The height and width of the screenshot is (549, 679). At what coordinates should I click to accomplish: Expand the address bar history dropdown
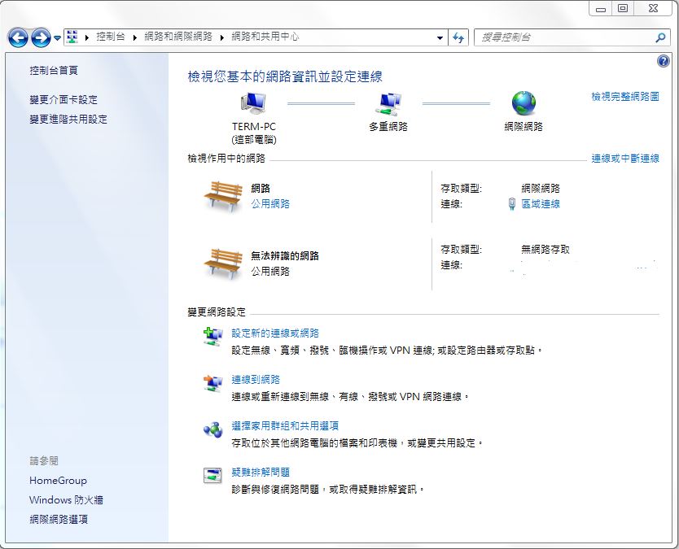[x=440, y=37]
